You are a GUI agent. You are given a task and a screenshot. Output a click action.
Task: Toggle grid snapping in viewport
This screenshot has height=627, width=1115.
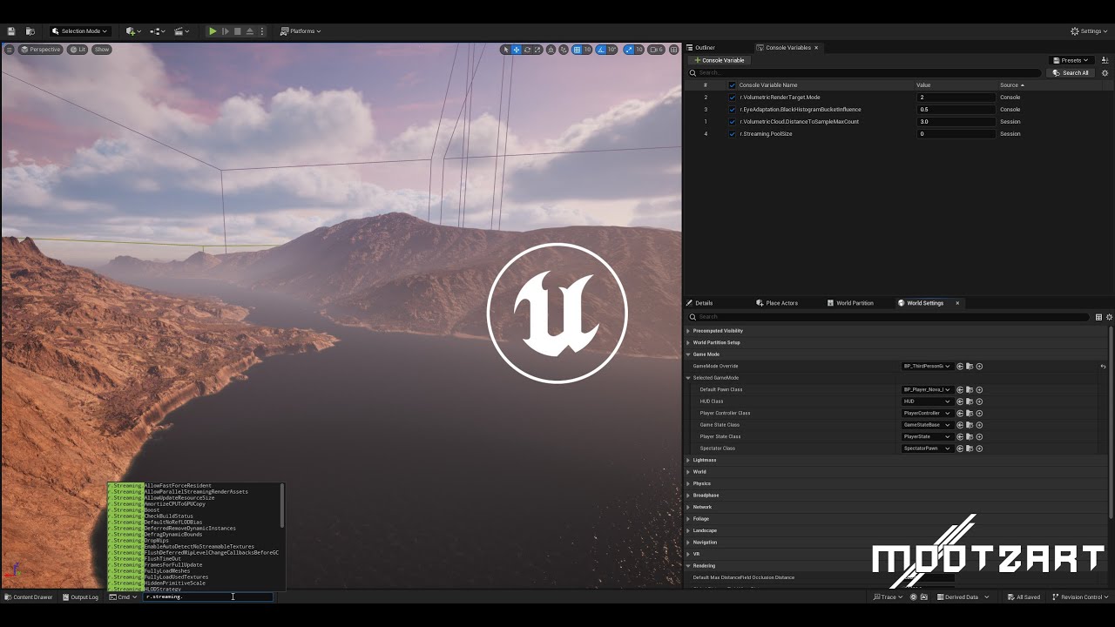[577, 50]
